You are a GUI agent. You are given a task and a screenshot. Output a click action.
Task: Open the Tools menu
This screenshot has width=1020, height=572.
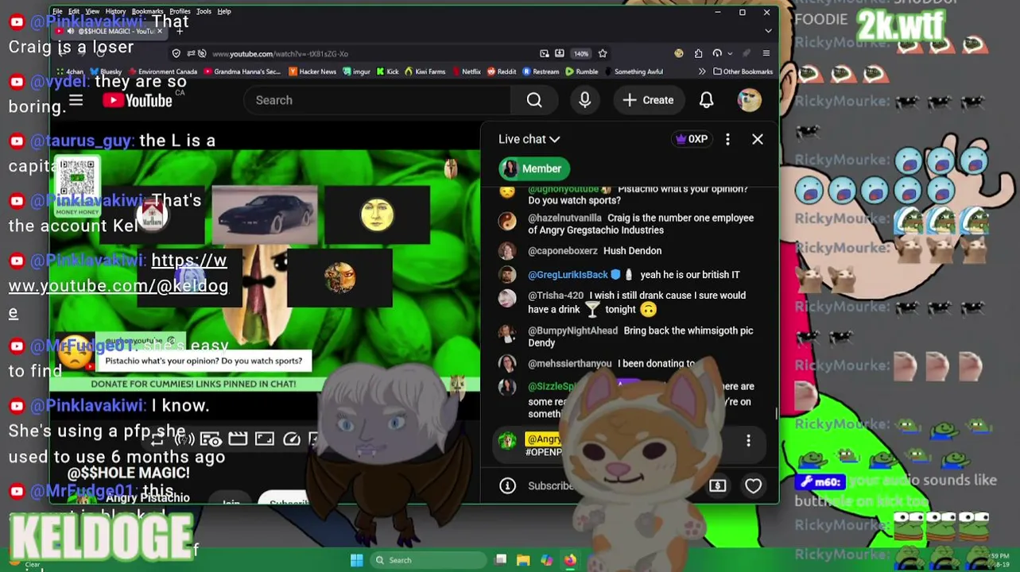(204, 11)
